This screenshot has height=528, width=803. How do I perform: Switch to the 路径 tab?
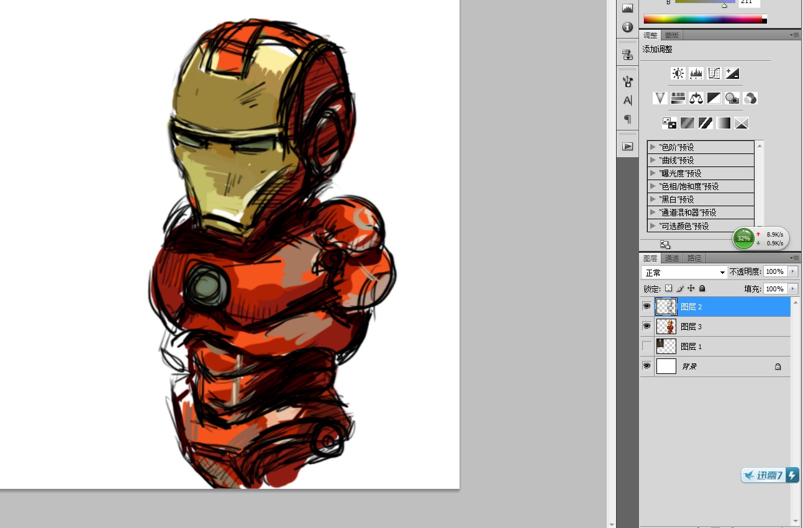(x=694, y=258)
